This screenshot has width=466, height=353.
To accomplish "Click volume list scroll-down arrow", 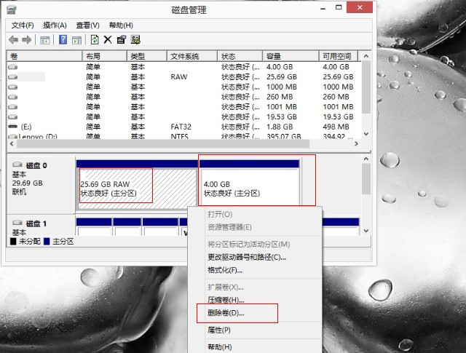I will click(366, 134).
